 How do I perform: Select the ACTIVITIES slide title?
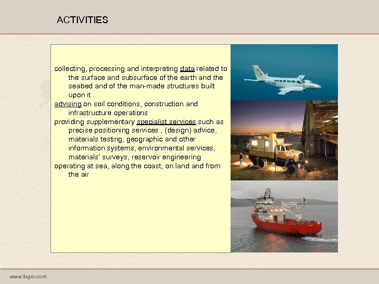tap(83, 20)
